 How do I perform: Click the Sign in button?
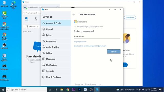[114, 51]
